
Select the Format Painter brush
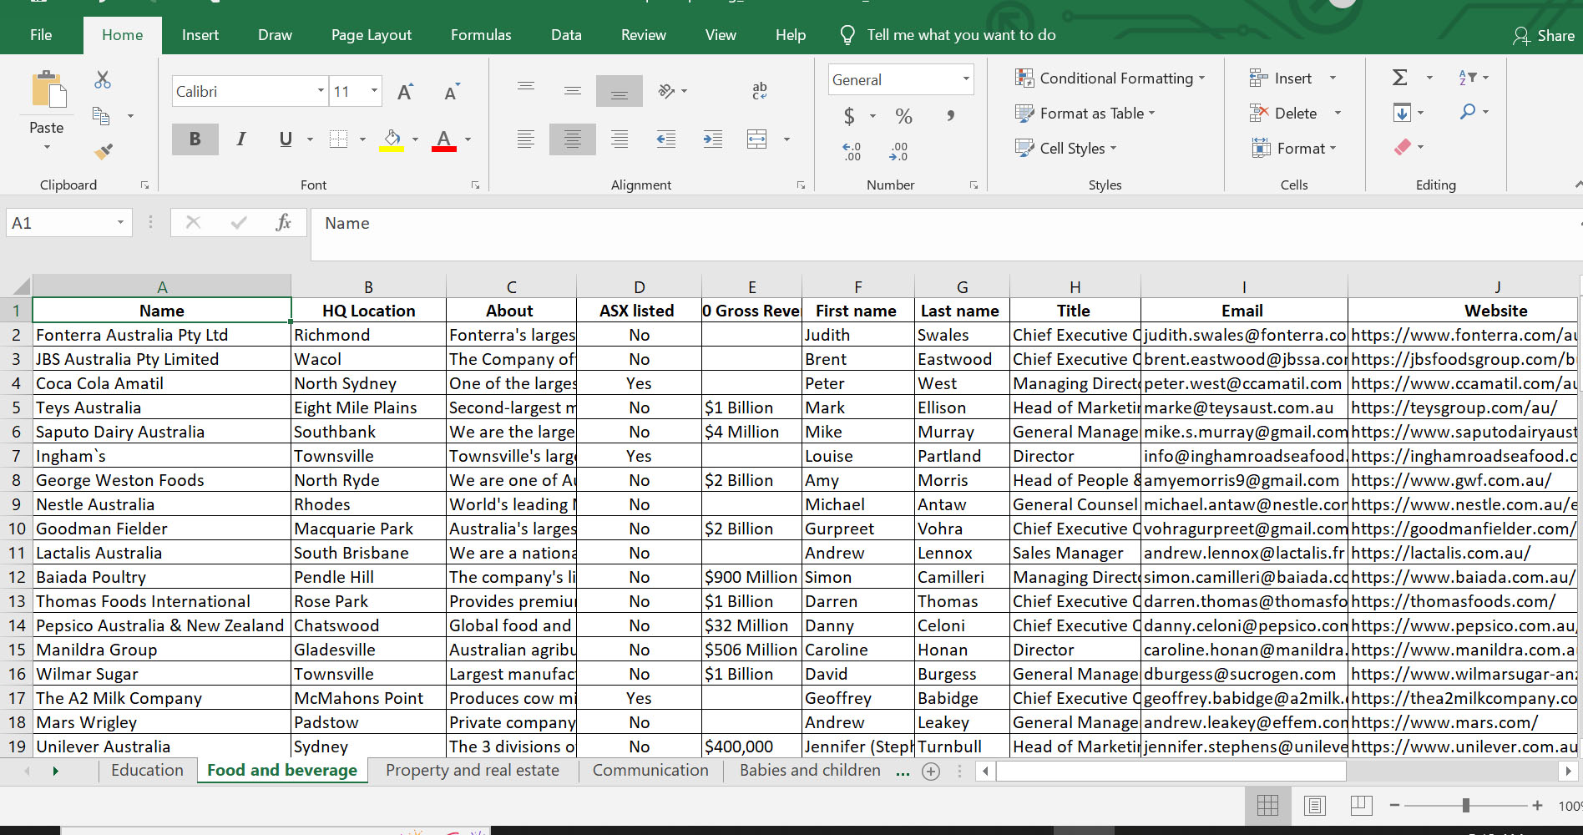pyautogui.click(x=104, y=151)
